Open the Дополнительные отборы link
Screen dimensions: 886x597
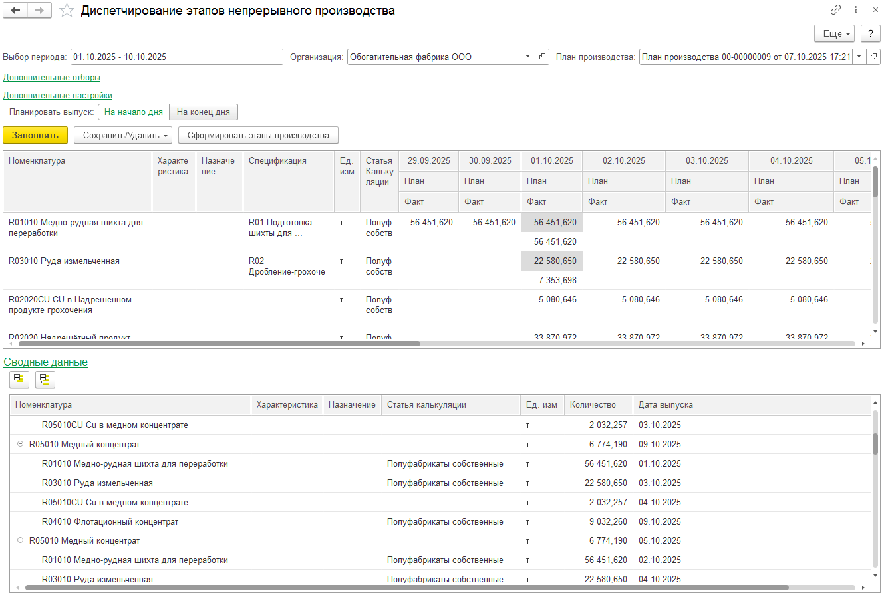pos(52,78)
